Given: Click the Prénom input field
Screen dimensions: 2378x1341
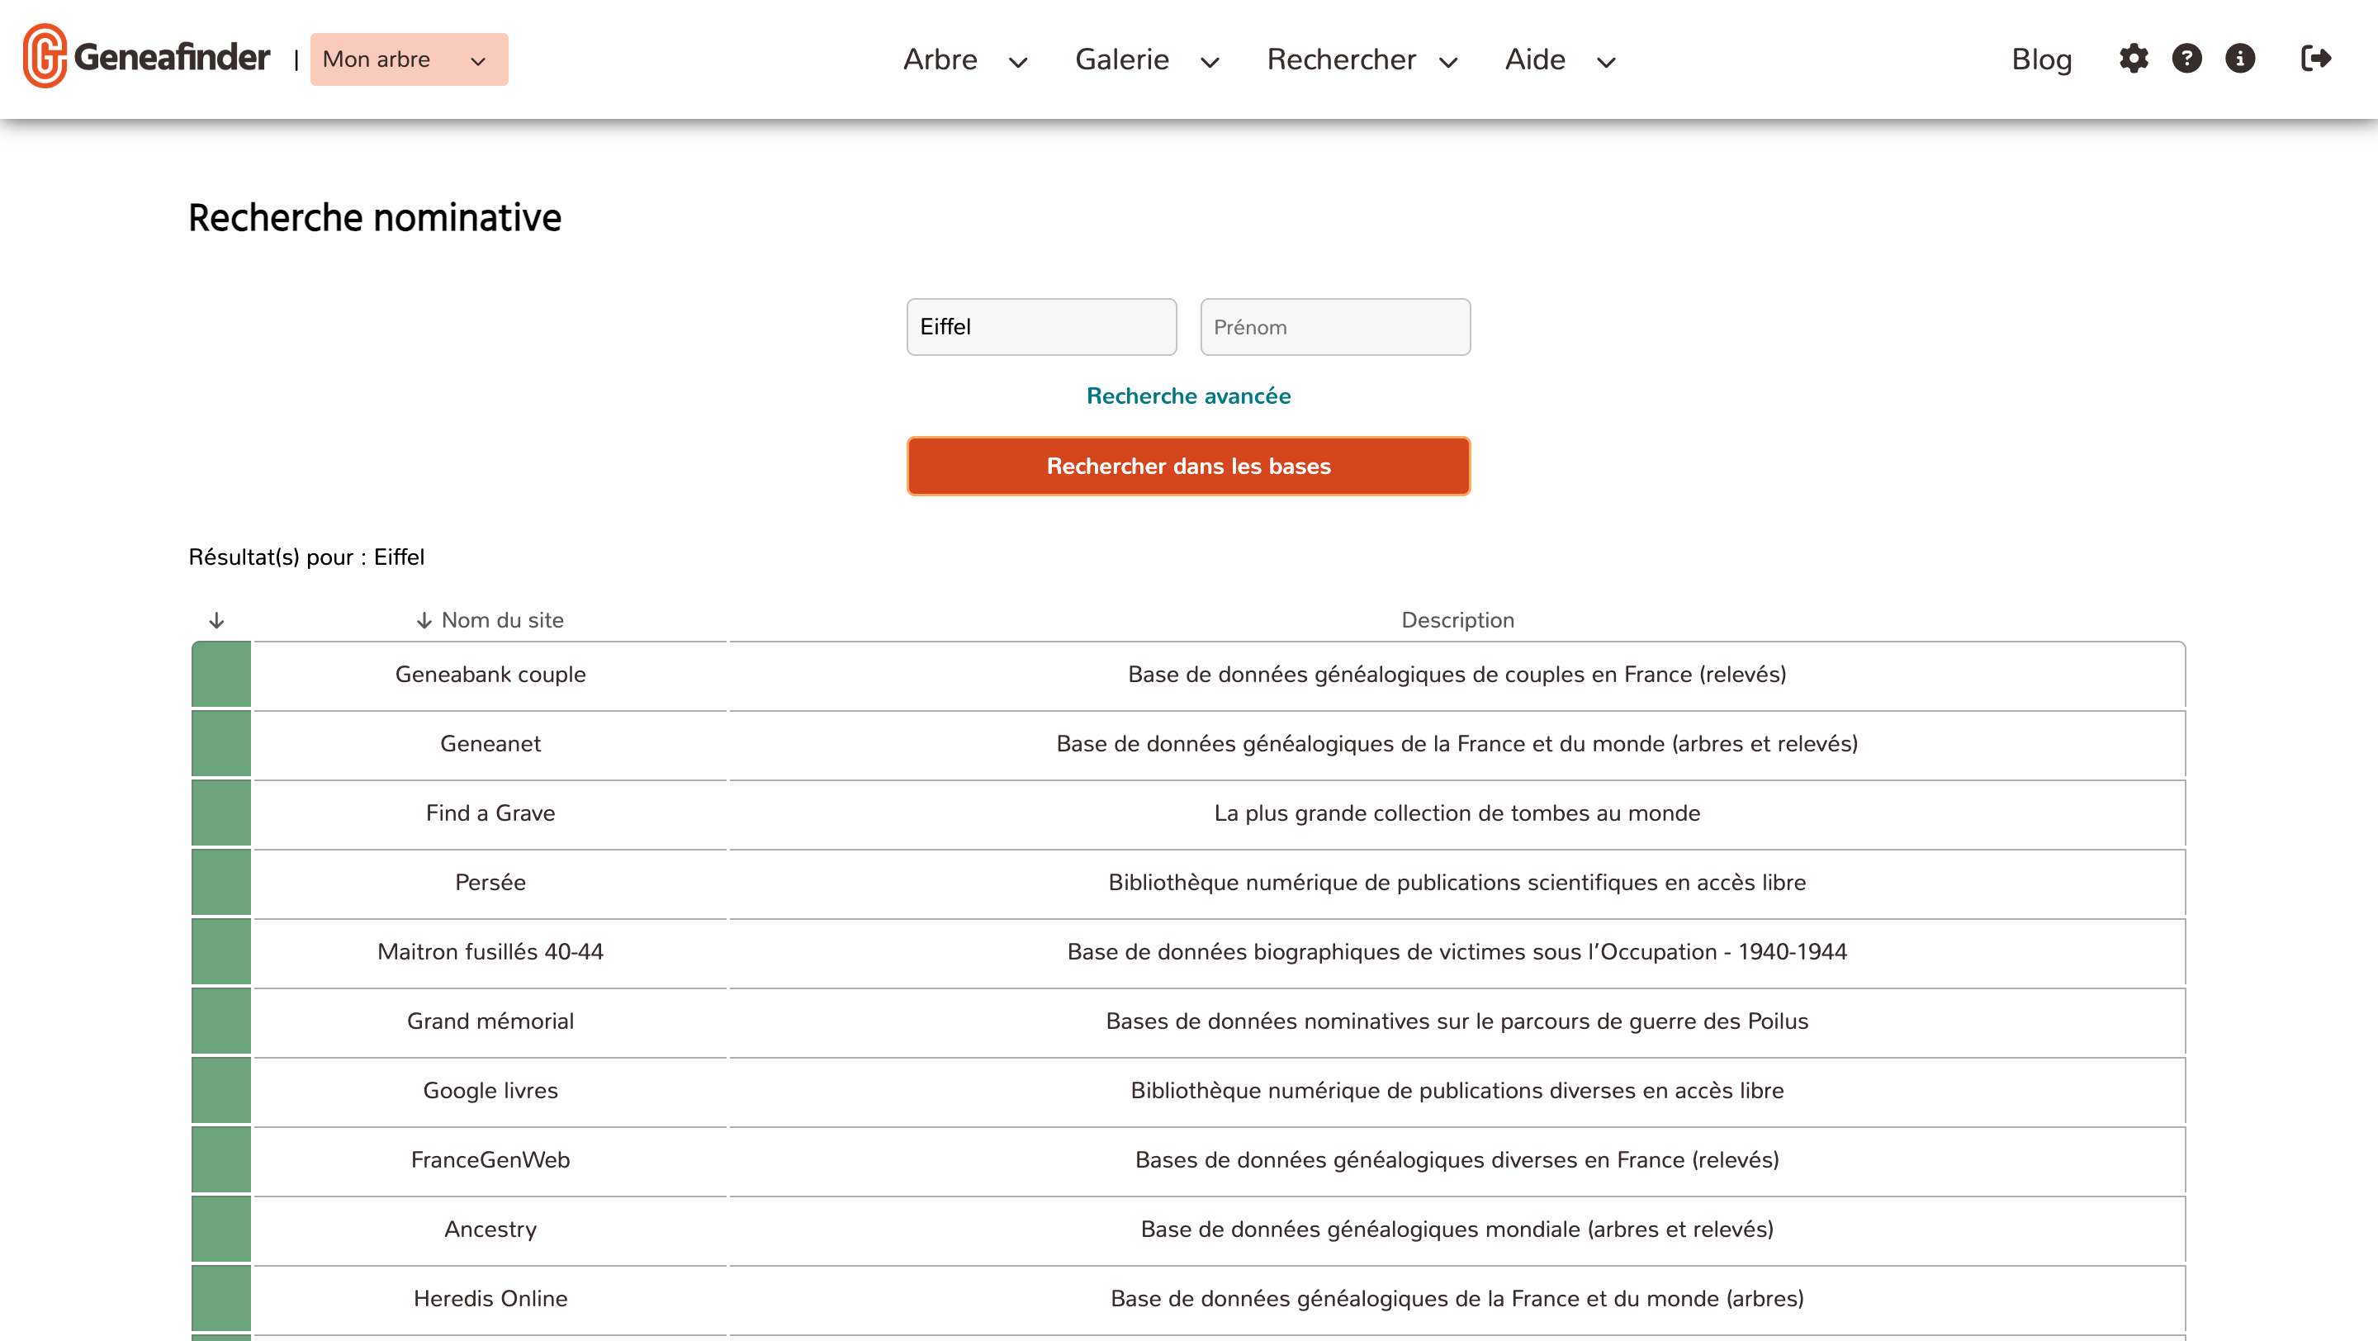Looking at the screenshot, I should click(1335, 327).
